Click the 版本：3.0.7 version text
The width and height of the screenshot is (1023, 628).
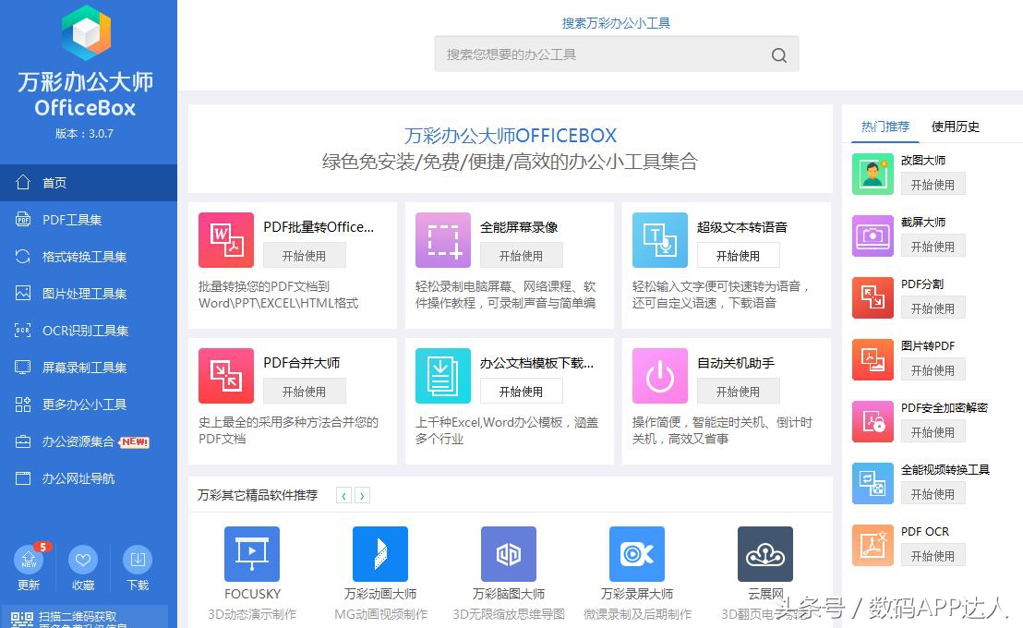[85, 134]
